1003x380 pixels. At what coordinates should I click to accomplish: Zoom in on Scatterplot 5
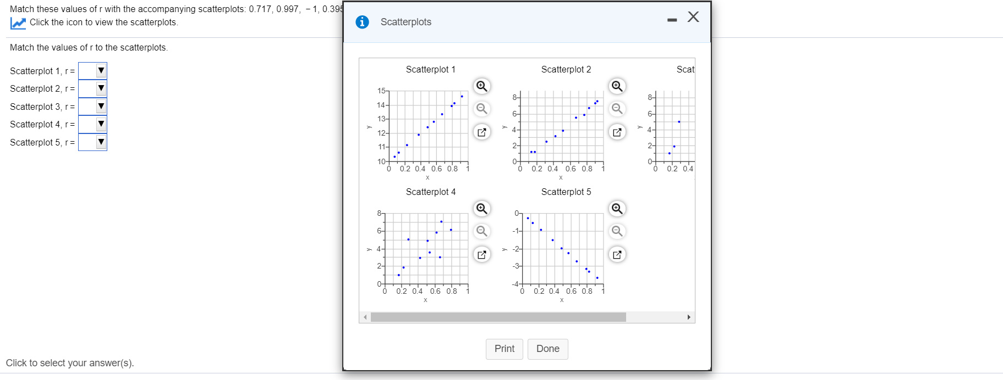pos(617,209)
